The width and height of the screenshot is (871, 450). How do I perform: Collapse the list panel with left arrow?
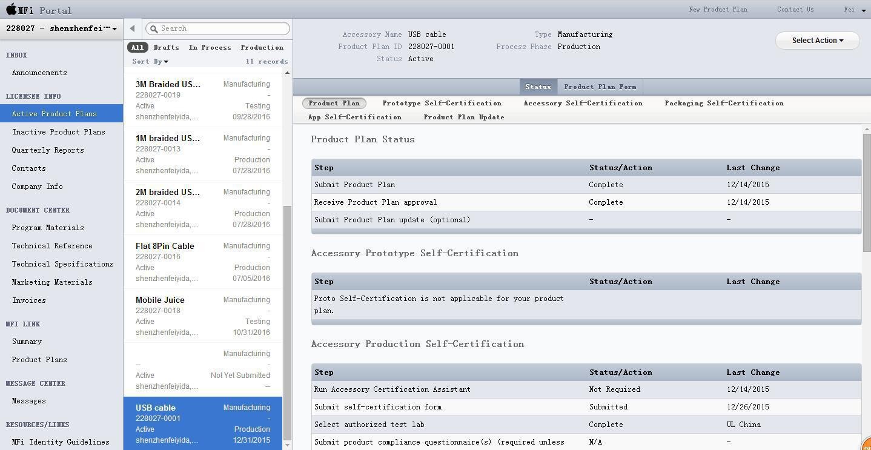pyautogui.click(x=132, y=28)
